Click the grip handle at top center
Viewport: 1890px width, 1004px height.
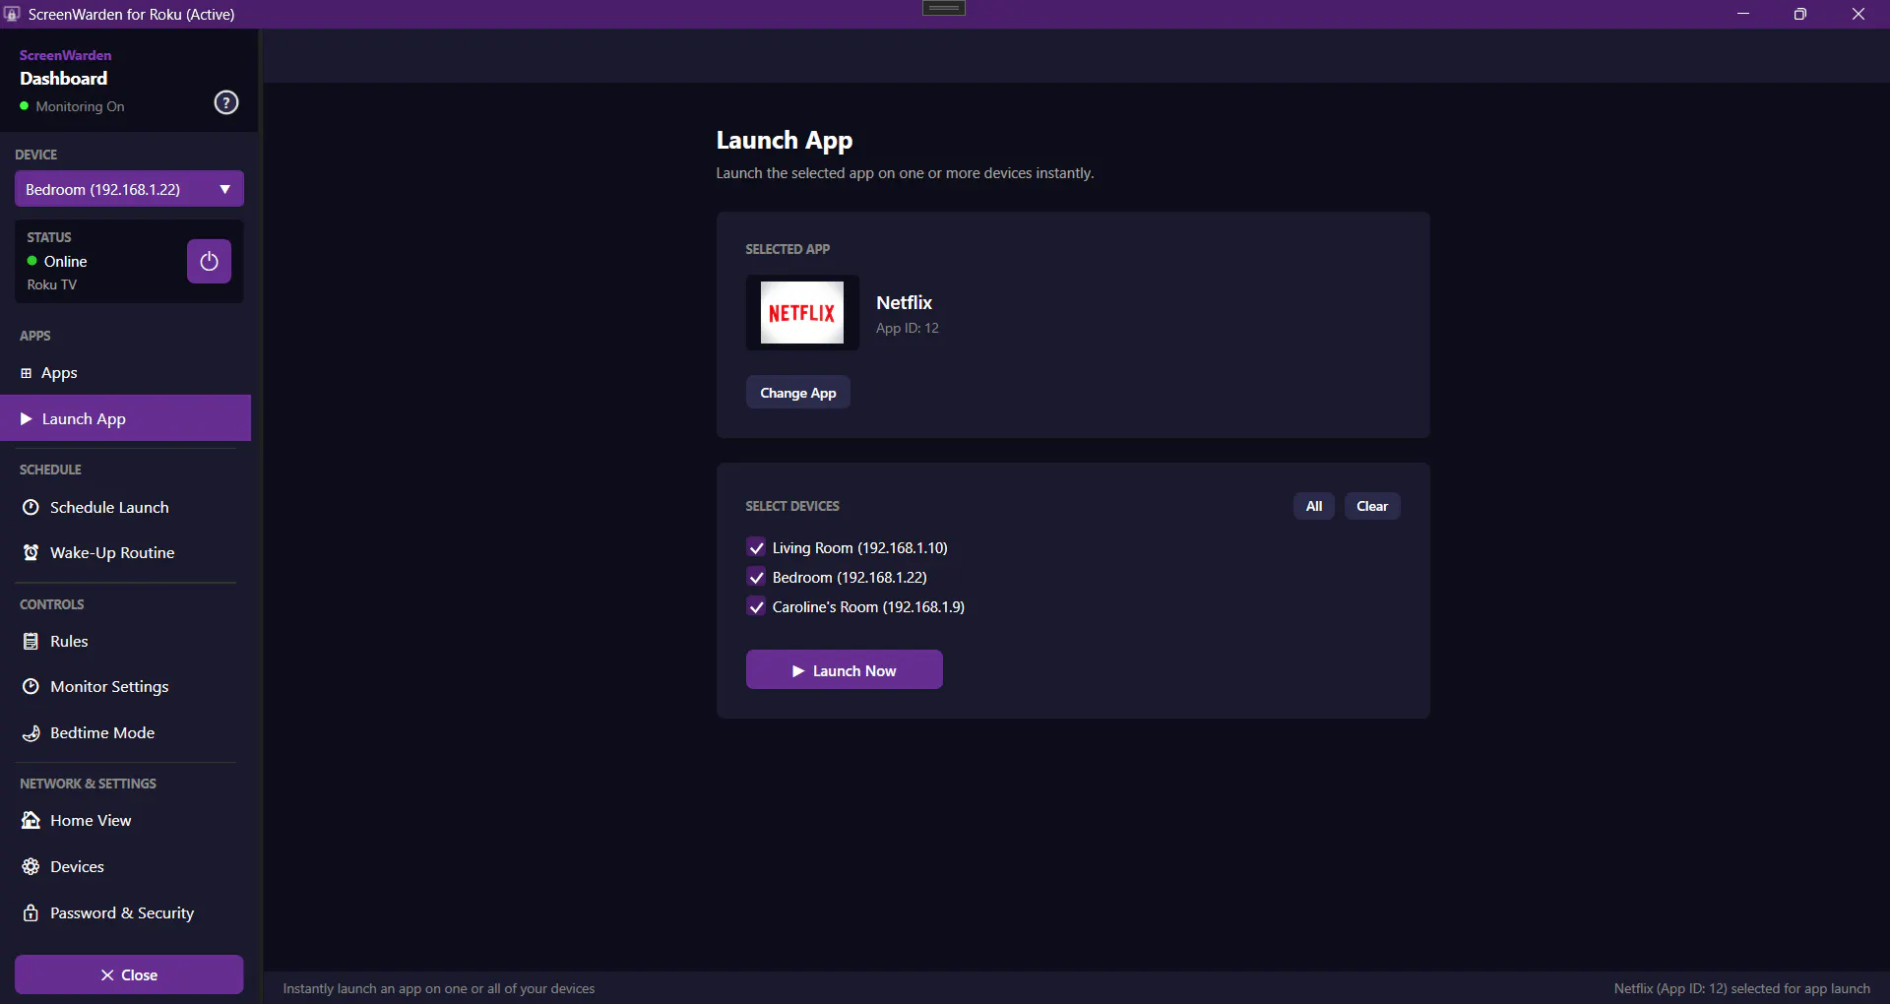944,8
